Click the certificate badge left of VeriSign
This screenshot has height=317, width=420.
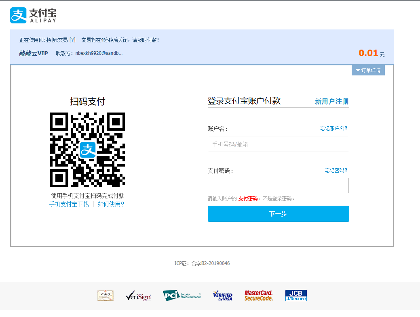pos(106,296)
